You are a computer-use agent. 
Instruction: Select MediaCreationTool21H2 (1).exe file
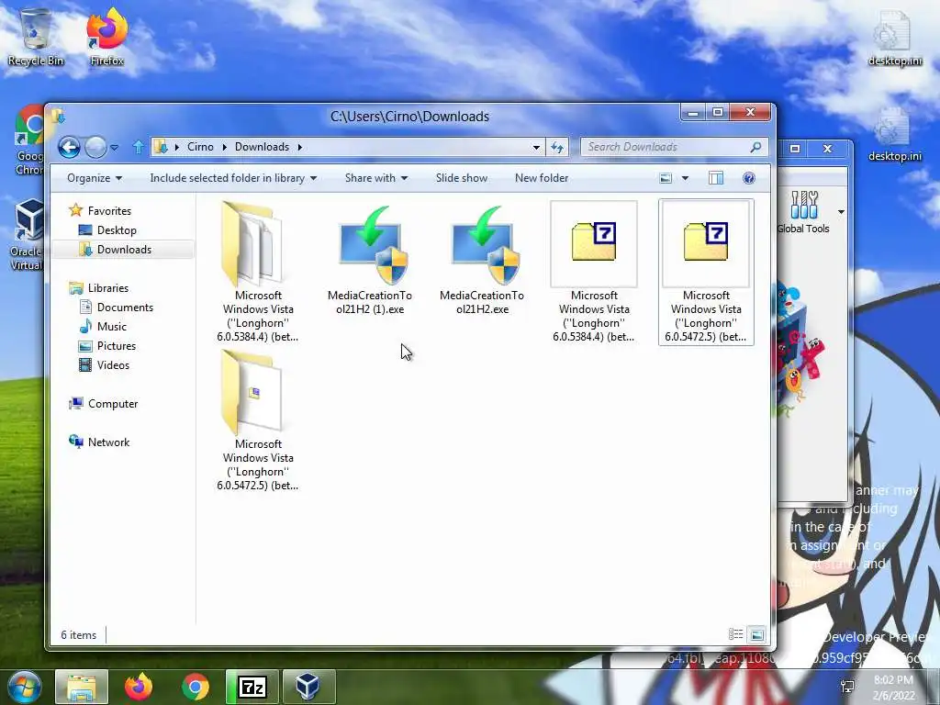[370, 261]
